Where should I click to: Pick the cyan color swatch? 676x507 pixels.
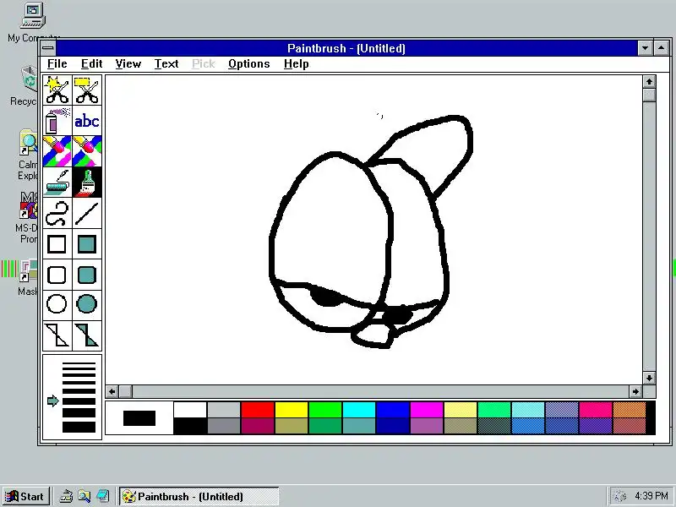point(358,410)
